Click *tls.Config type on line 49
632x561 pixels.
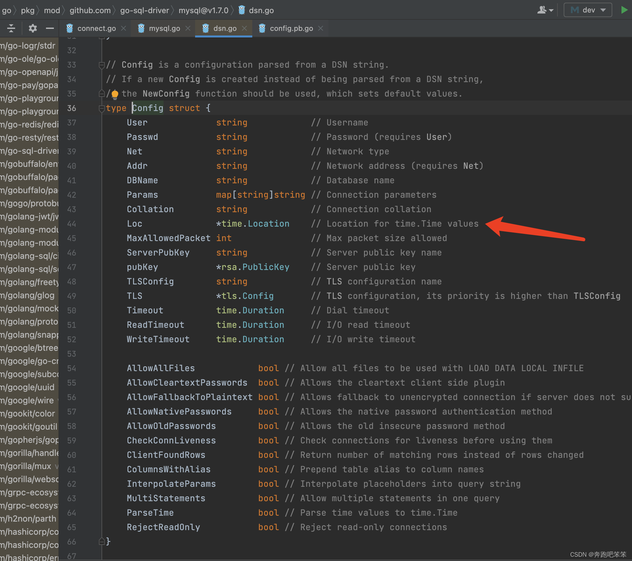click(x=245, y=296)
